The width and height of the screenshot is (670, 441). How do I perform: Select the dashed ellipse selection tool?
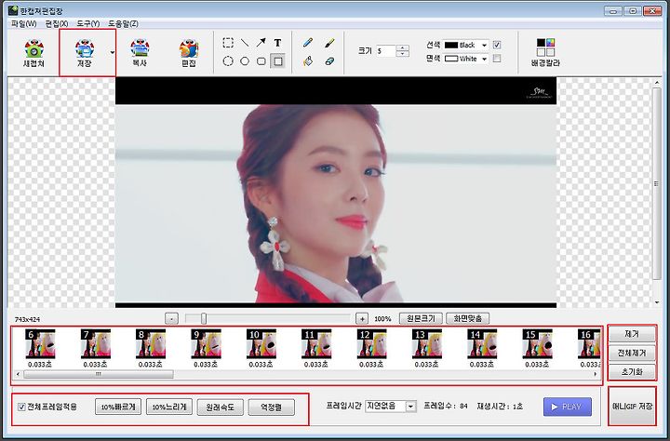point(228,61)
